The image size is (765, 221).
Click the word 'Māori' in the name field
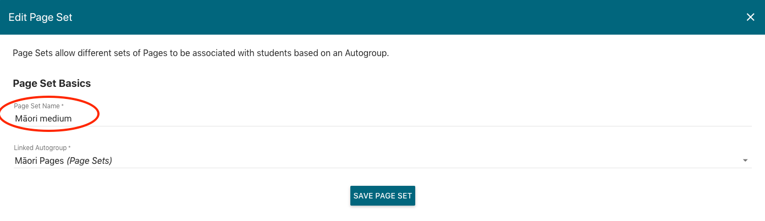(x=25, y=118)
